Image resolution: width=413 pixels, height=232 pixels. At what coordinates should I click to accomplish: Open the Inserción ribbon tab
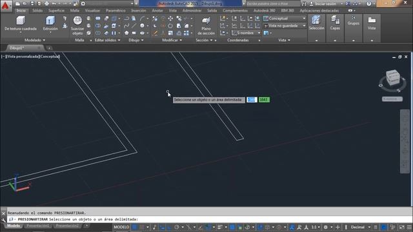click(139, 10)
